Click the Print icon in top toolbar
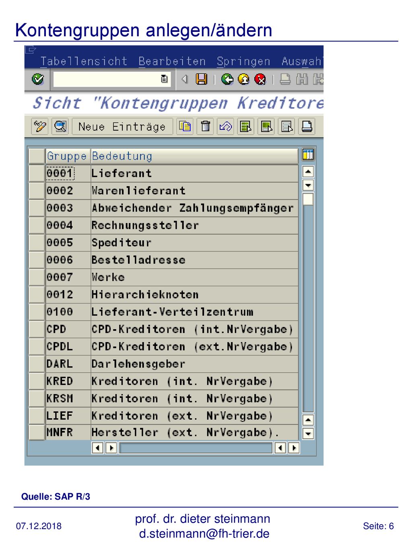This screenshot has width=412, height=550. click(285, 79)
